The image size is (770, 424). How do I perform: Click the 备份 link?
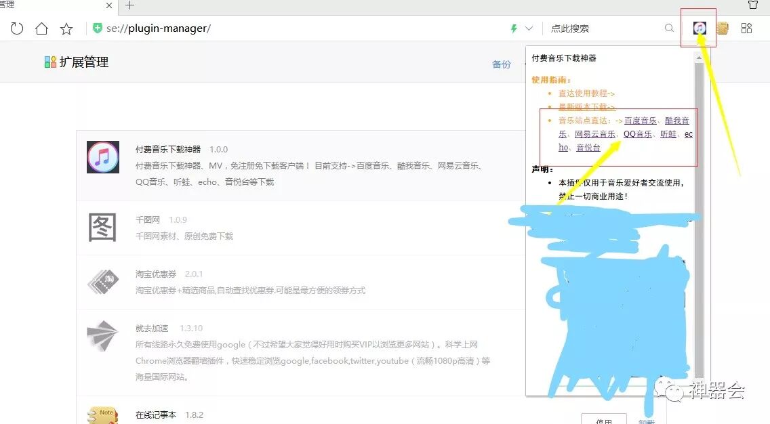pyautogui.click(x=502, y=64)
